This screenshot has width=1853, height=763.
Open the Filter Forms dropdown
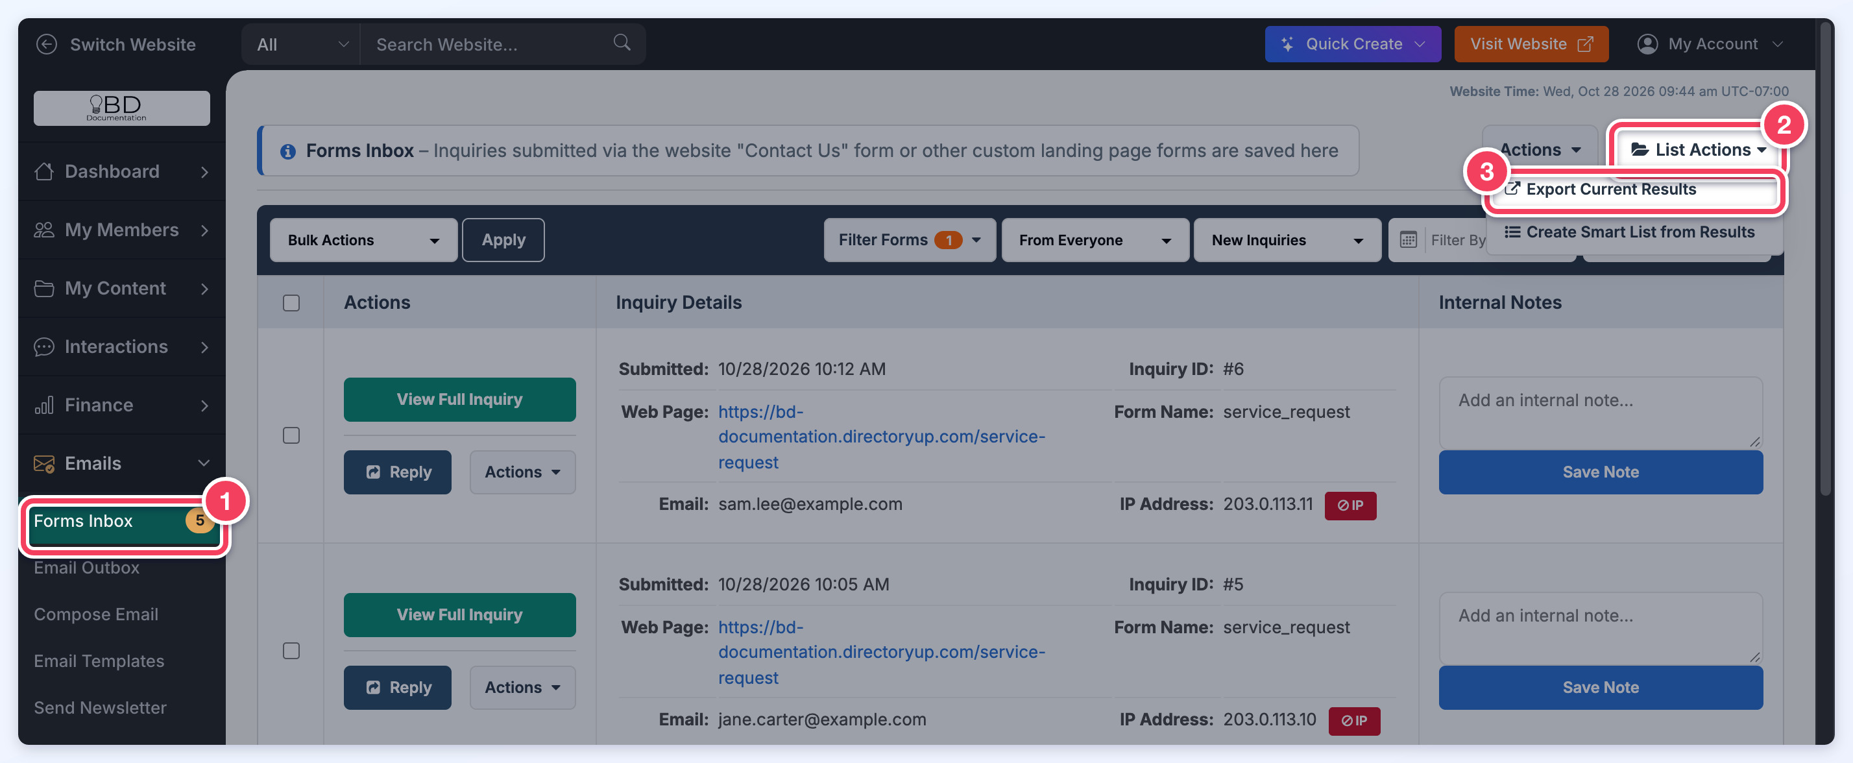coord(909,240)
